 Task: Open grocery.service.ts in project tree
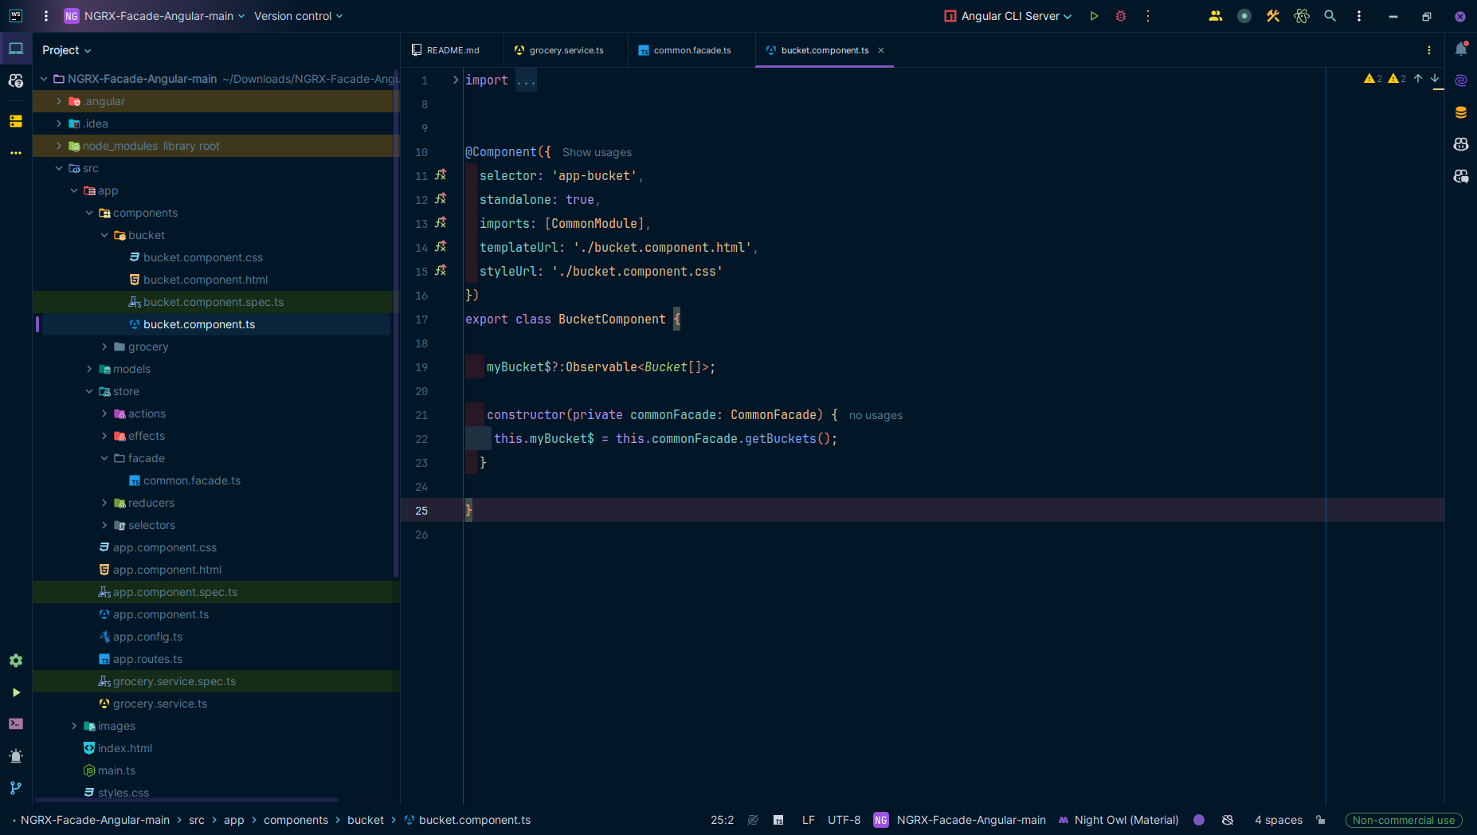tap(159, 704)
